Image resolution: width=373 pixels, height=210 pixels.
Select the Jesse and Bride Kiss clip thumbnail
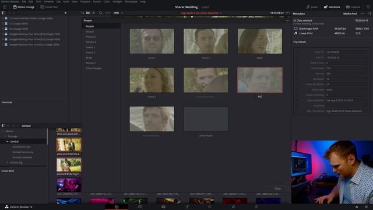click(x=69, y=145)
